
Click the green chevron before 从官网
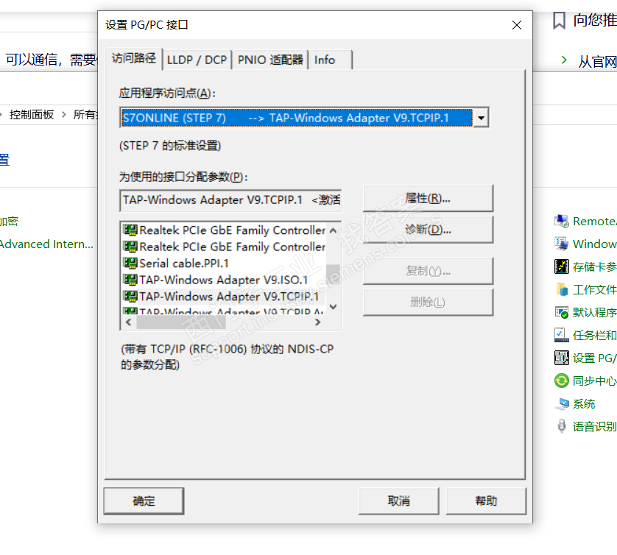(x=564, y=60)
